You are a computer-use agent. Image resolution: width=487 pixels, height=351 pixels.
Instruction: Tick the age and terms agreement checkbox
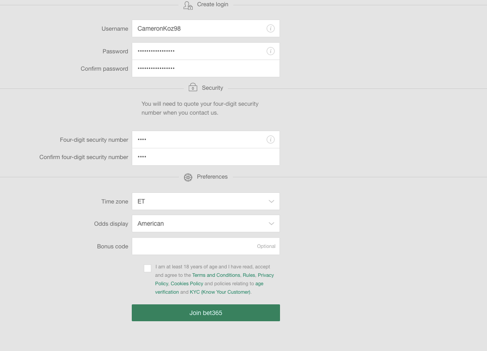click(x=147, y=268)
